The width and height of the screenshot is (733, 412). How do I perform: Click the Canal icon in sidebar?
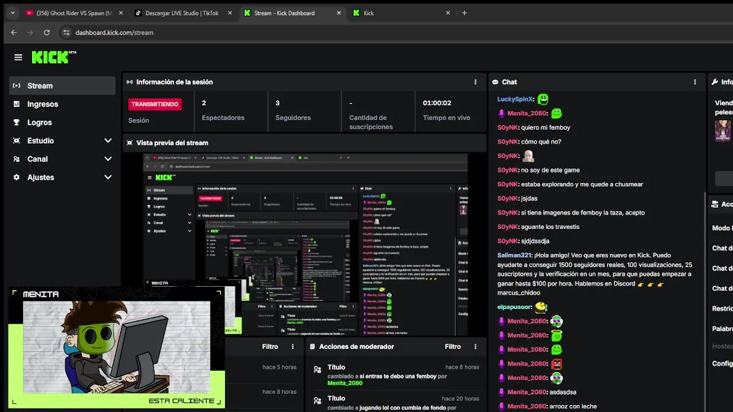coord(17,159)
